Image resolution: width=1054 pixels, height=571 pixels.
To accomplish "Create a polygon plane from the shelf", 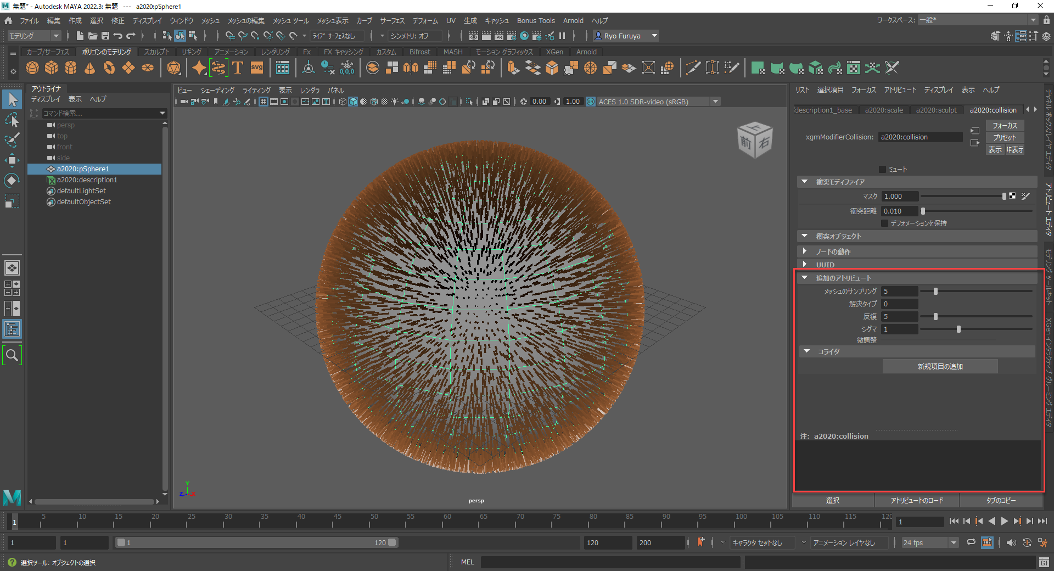I will tap(128, 68).
